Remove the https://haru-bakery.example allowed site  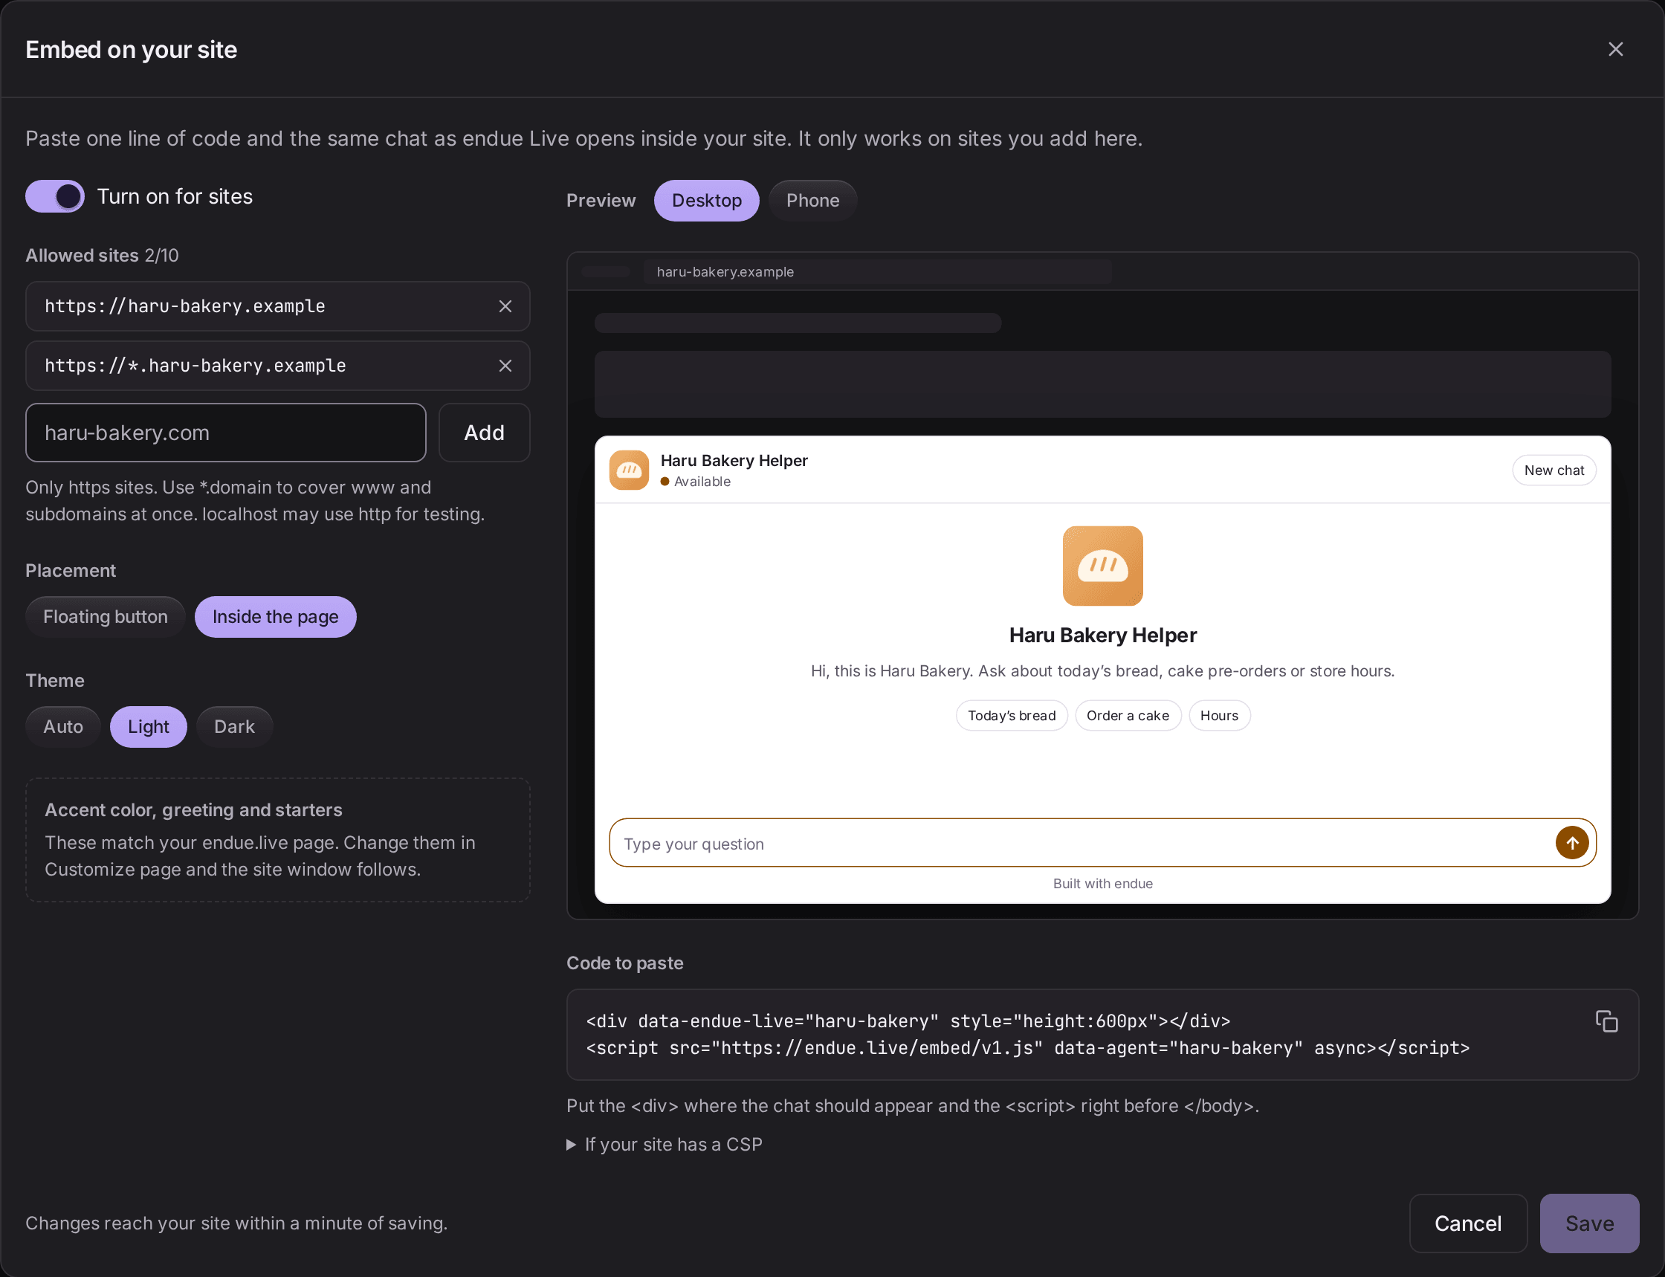pyautogui.click(x=505, y=306)
